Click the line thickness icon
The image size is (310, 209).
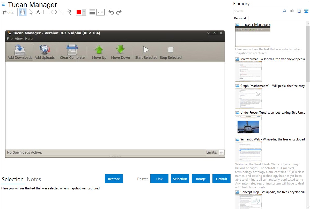pyautogui.click(x=92, y=12)
